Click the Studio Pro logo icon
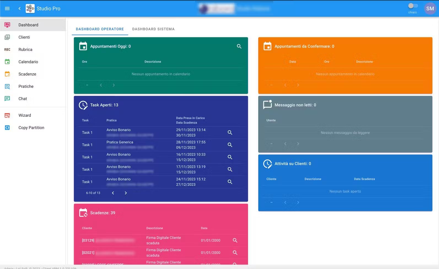 pos(30,9)
